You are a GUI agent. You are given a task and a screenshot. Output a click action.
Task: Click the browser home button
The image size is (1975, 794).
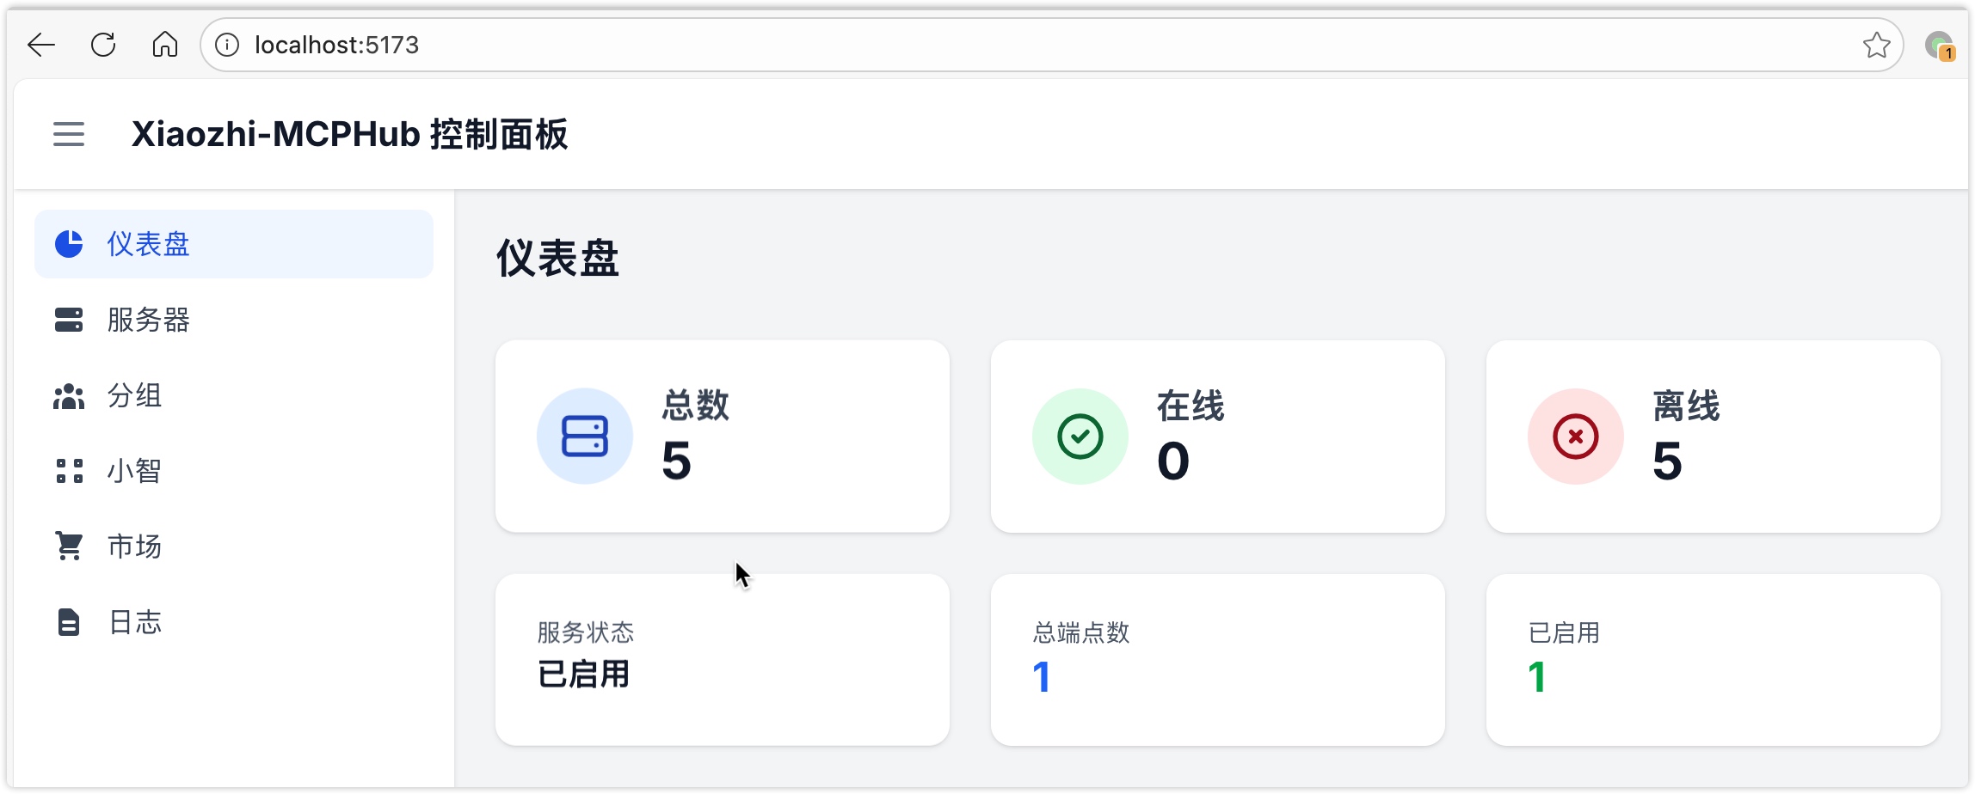click(x=165, y=45)
